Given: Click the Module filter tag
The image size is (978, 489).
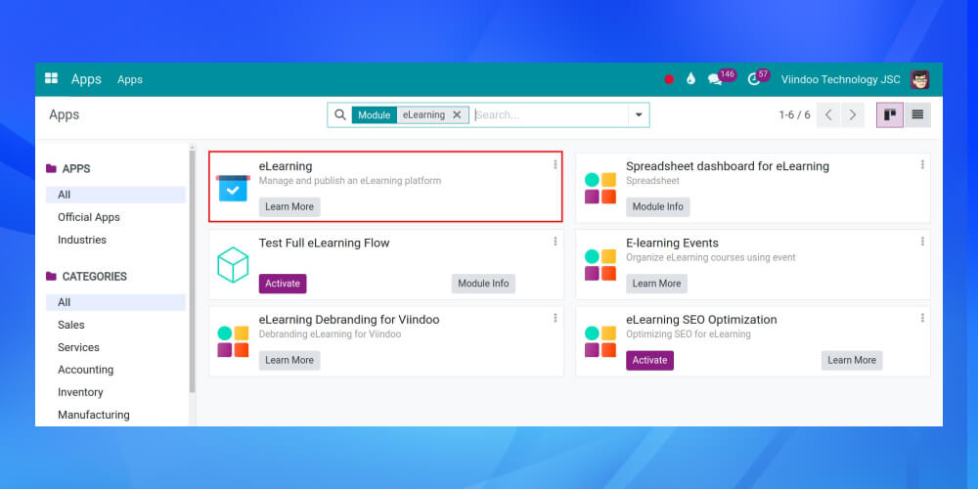Looking at the screenshot, I should click(375, 114).
